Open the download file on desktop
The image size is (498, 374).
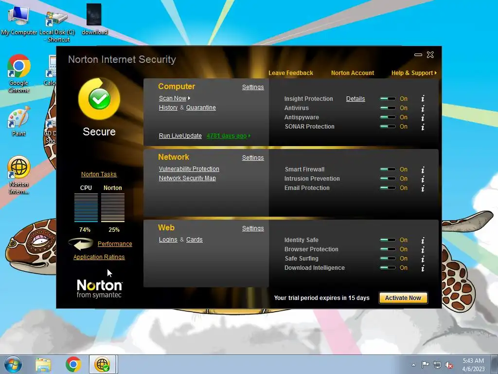point(94,19)
